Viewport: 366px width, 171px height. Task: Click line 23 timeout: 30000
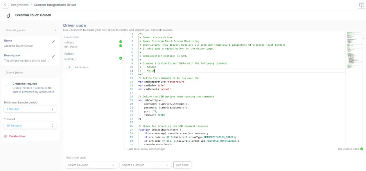(x=154, y=115)
